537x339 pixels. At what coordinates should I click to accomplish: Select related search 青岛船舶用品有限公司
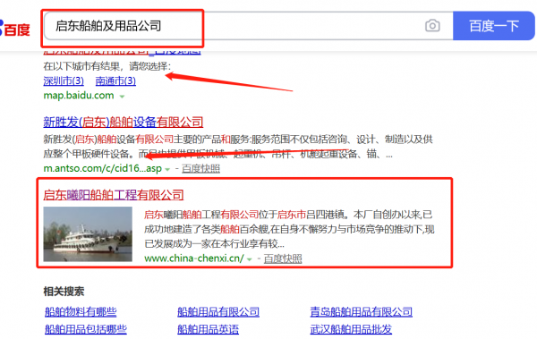coord(362,311)
